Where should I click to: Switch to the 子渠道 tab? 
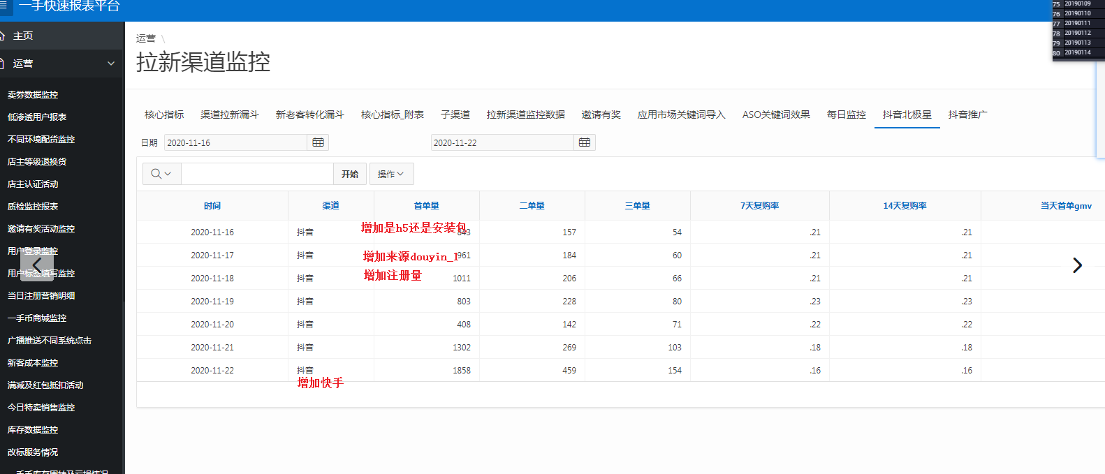click(455, 114)
